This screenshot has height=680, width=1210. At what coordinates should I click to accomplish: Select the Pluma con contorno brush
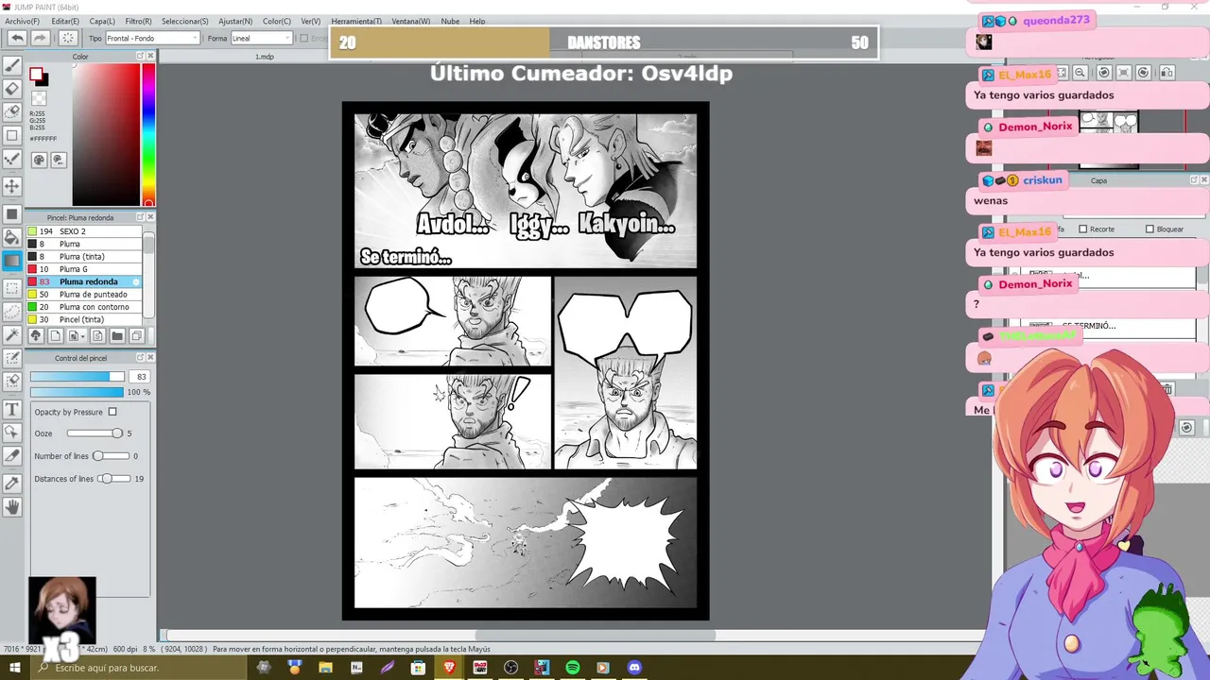[x=83, y=307]
